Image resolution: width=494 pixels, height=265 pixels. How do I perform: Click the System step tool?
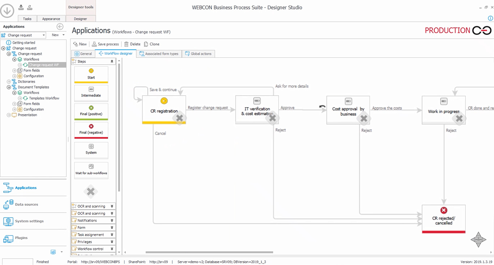click(91, 149)
